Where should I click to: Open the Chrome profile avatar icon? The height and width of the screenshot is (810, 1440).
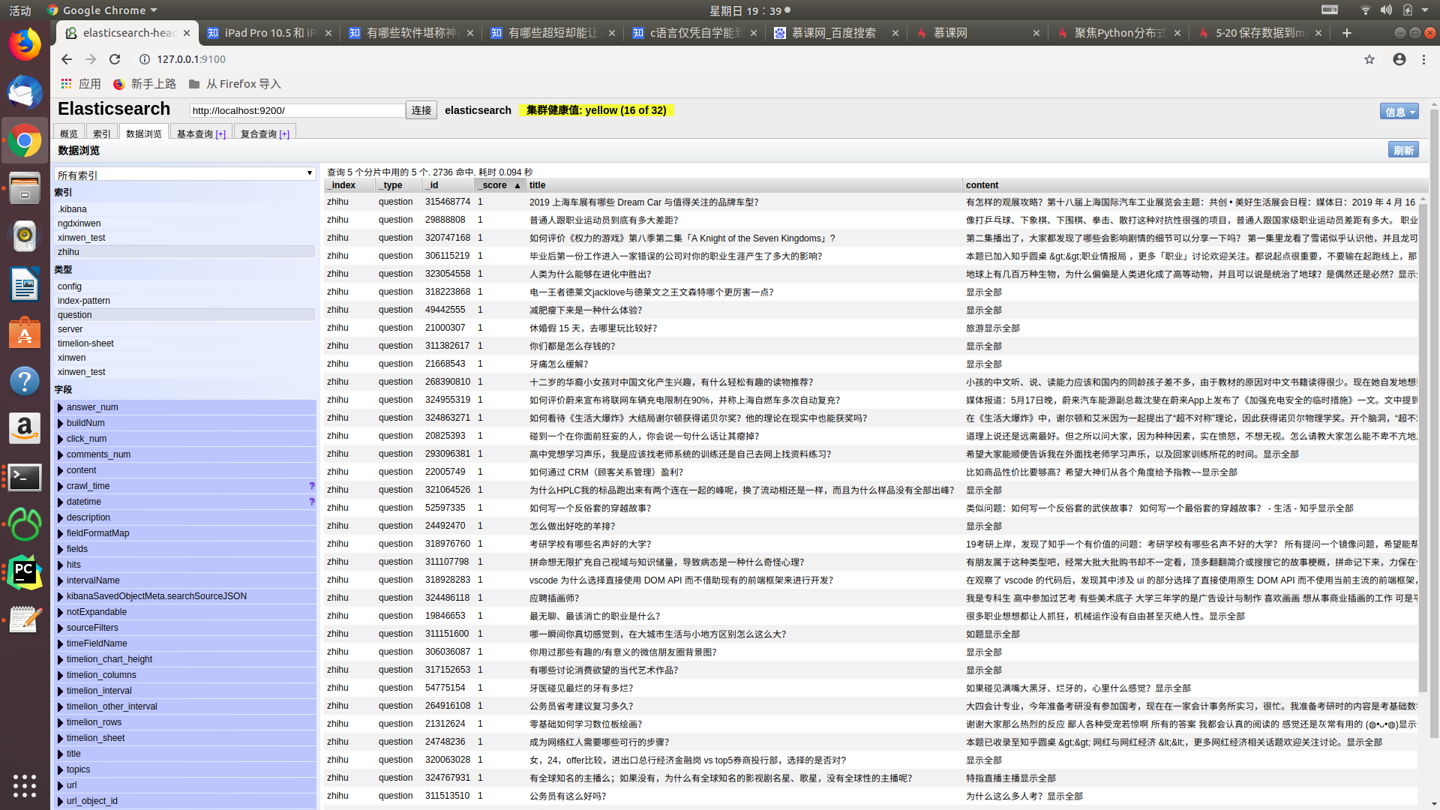pyautogui.click(x=1399, y=59)
